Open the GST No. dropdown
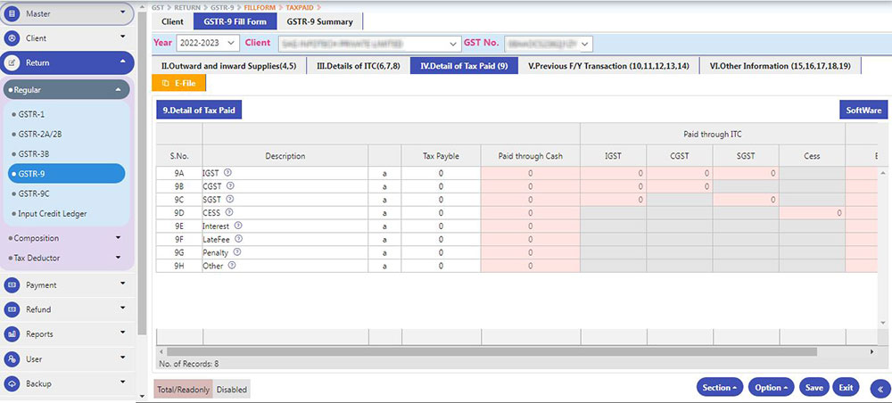892x403 pixels. click(x=548, y=43)
